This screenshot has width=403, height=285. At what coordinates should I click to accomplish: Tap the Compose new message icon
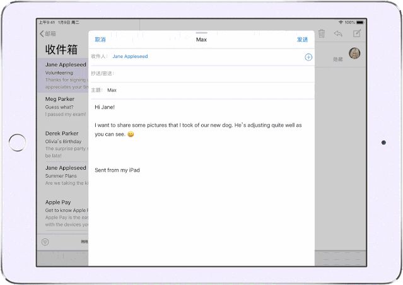(x=357, y=33)
